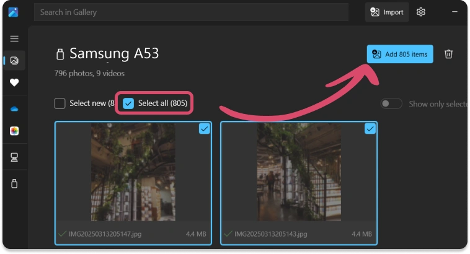The width and height of the screenshot is (470, 254).
Task: Click the Import button
Action: point(387,12)
